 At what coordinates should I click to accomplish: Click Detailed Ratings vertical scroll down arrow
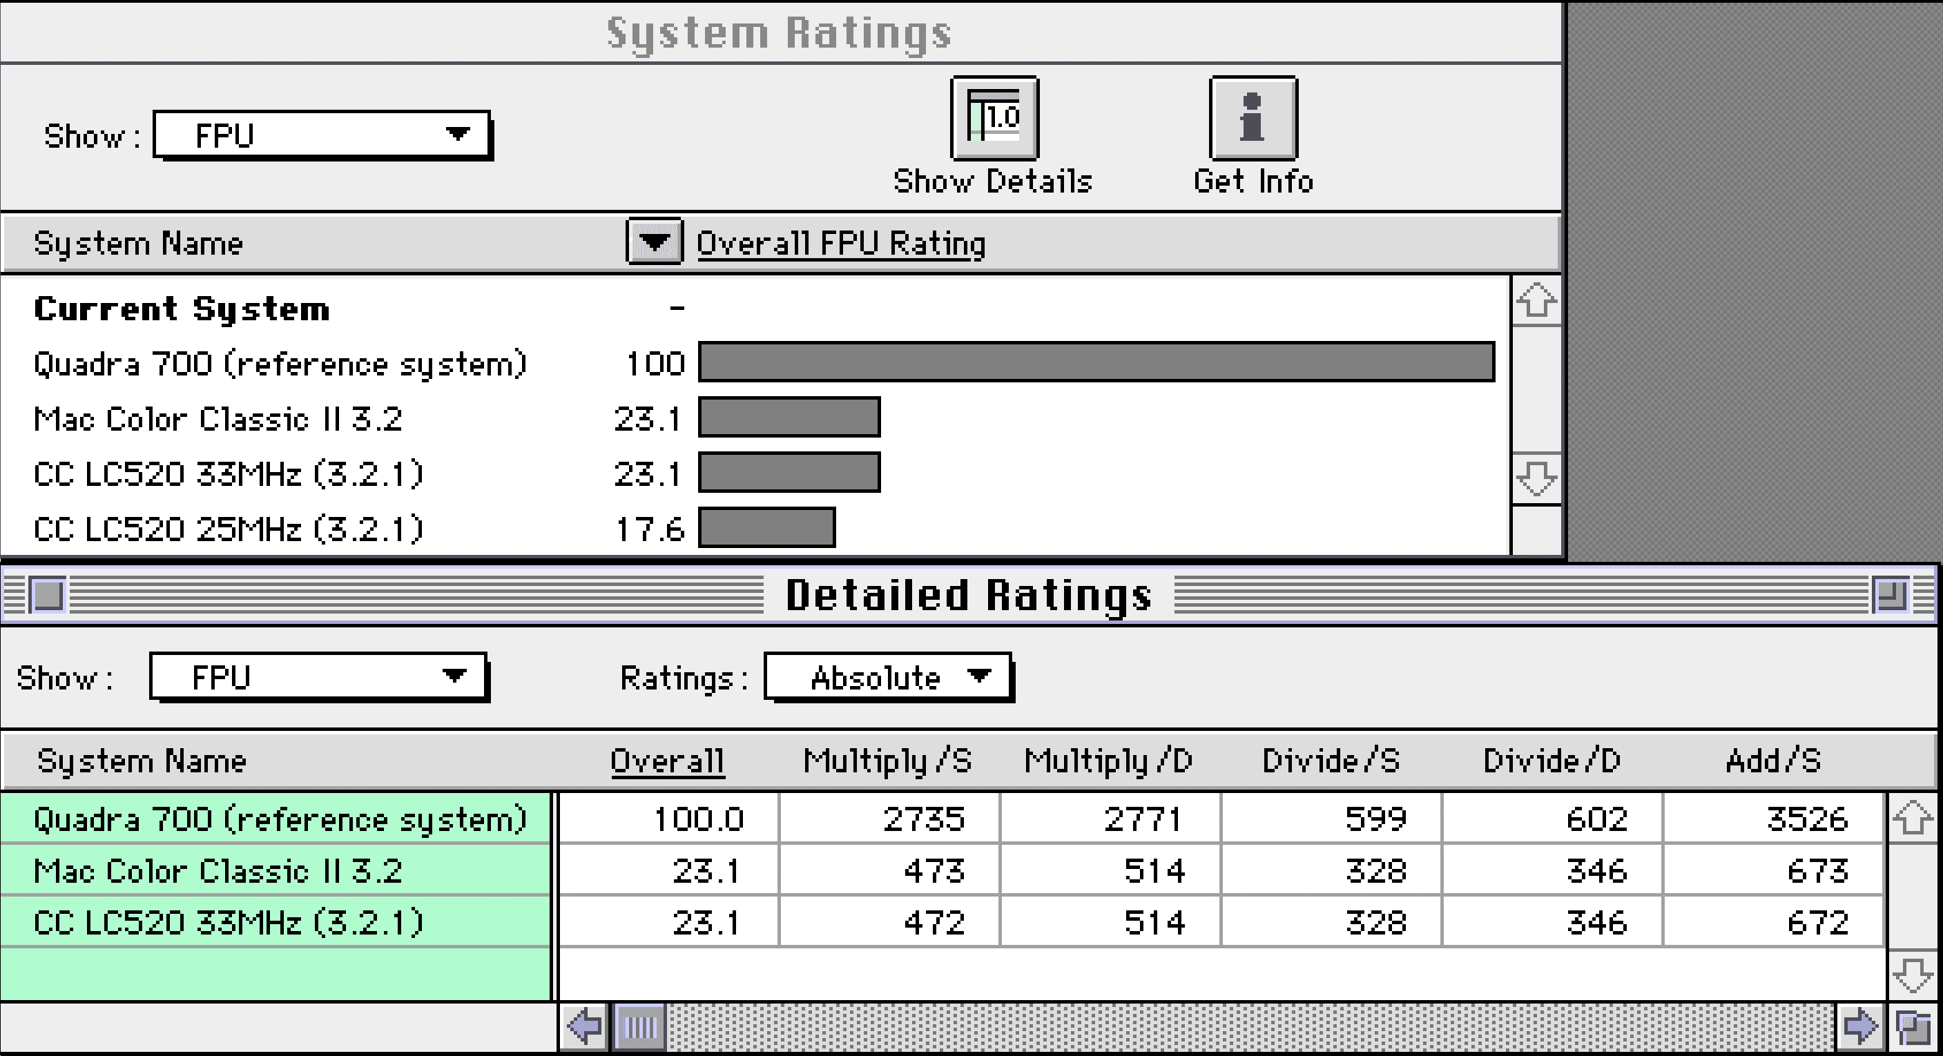[x=1912, y=975]
